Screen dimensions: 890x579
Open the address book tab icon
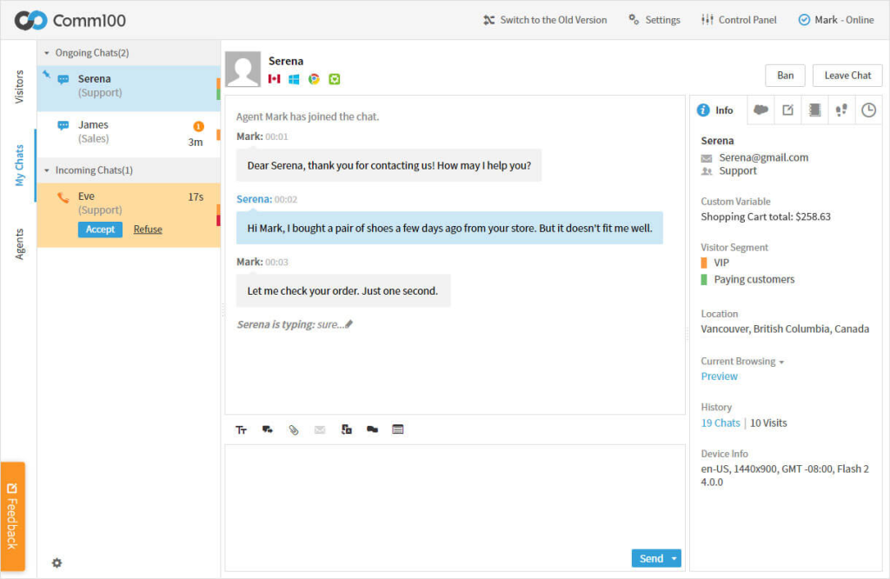[814, 110]
